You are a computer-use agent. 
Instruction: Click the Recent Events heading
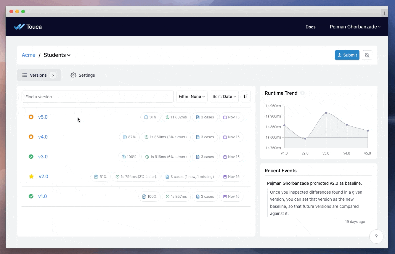(x=280, y=171)
